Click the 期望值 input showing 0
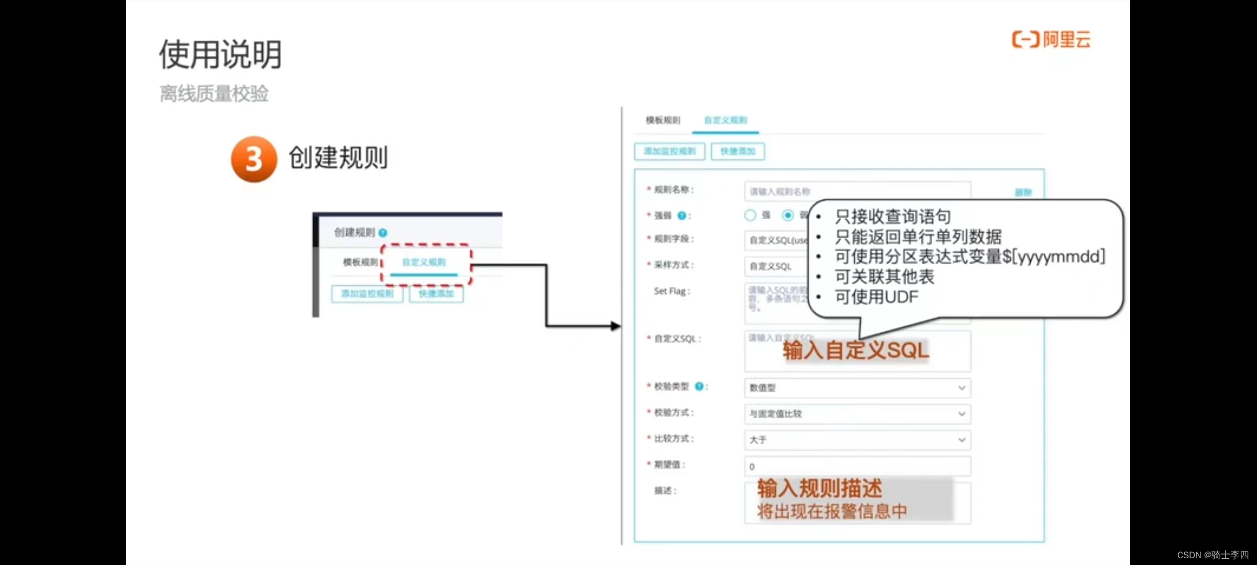The image size is (1257, 565). tap(857, 466)
